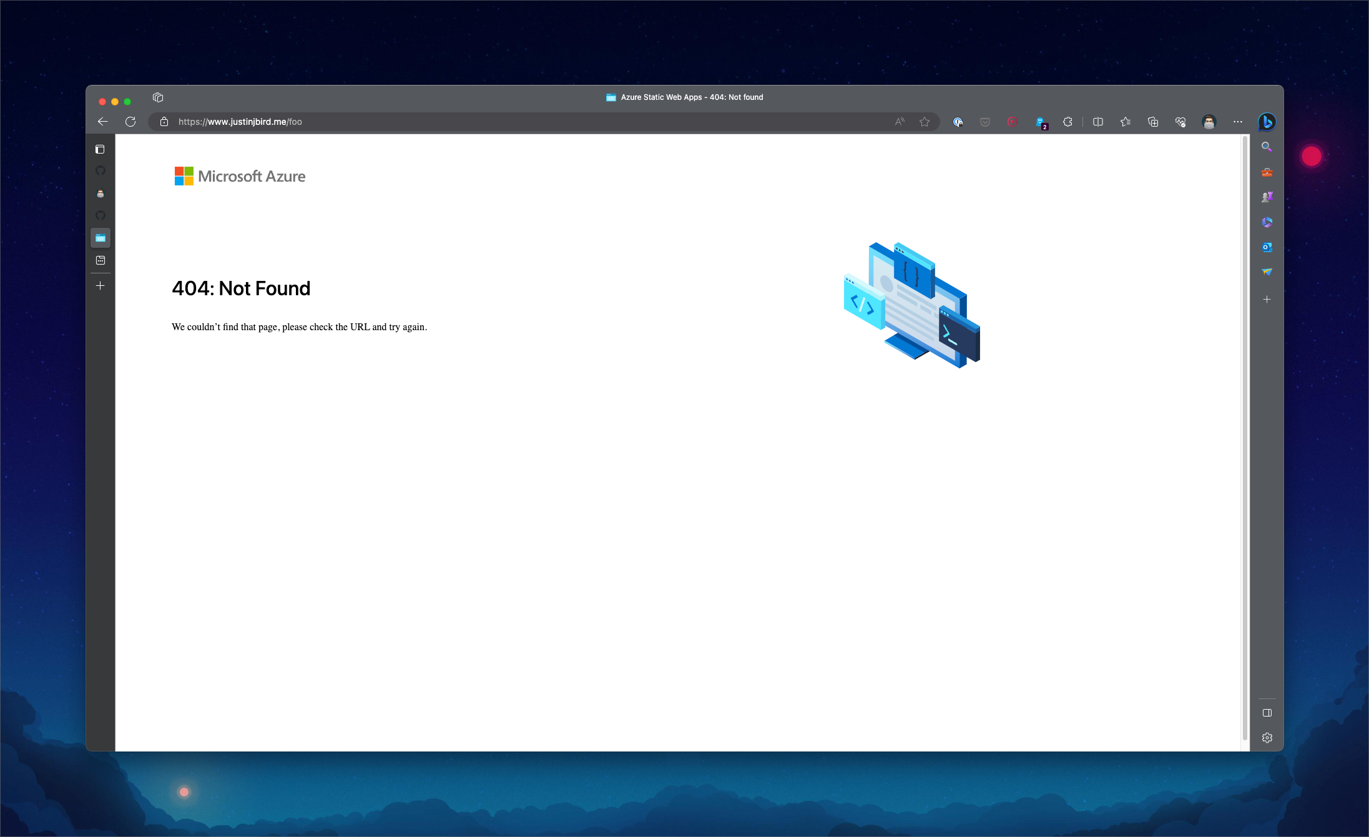
Task: Open the sidebar Search panel
Action: (x=1267, y=147)
